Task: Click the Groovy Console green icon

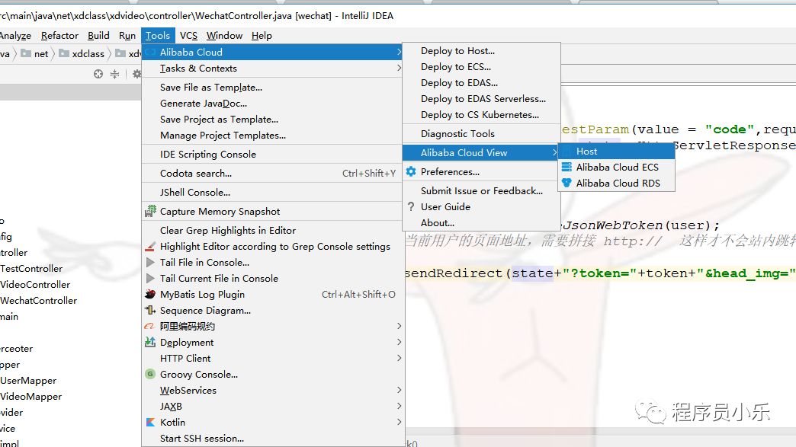Action: click(150, 375)
